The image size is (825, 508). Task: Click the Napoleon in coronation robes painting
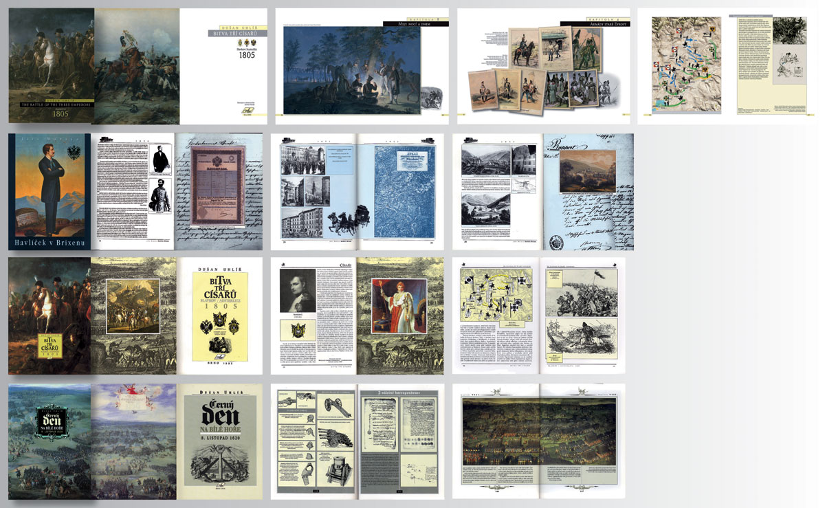coord(399,307)
